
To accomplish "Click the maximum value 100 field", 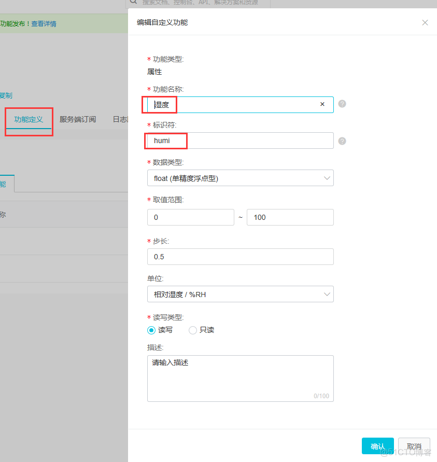I will click(290, 217).
